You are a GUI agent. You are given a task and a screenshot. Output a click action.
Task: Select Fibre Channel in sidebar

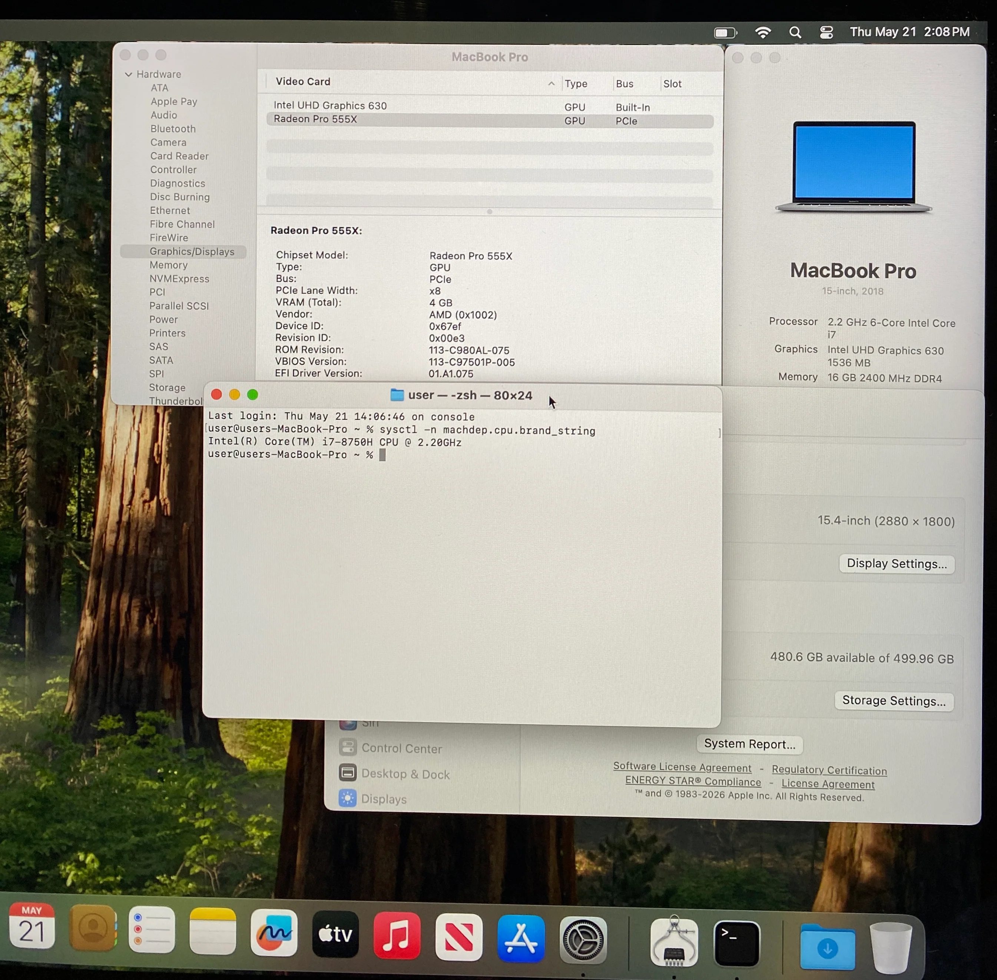coord(182,224)
